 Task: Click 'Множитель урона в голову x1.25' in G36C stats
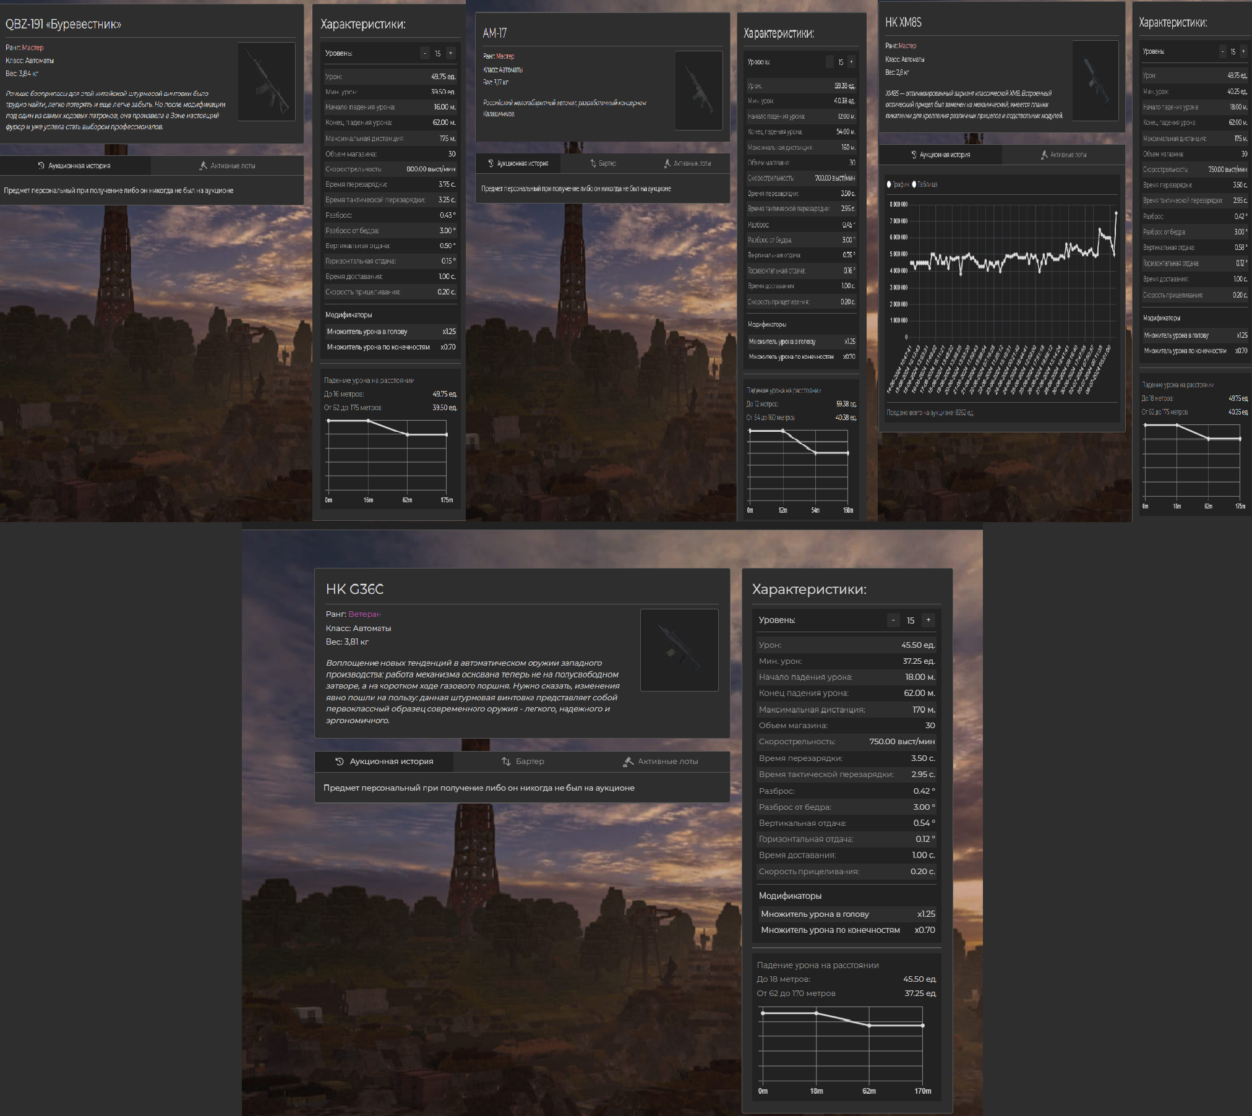click(847, 914)
